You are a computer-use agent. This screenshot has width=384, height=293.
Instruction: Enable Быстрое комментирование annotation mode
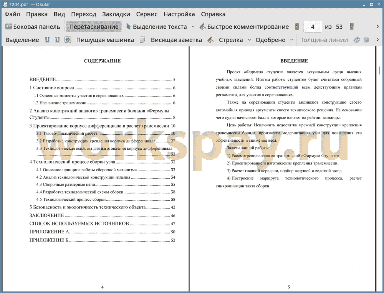(x=244, y=27)
